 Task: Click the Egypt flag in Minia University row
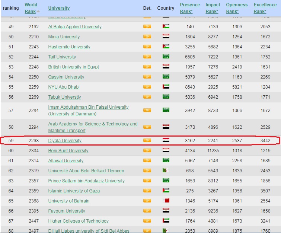pyautogui.click(x=166, y=36)
